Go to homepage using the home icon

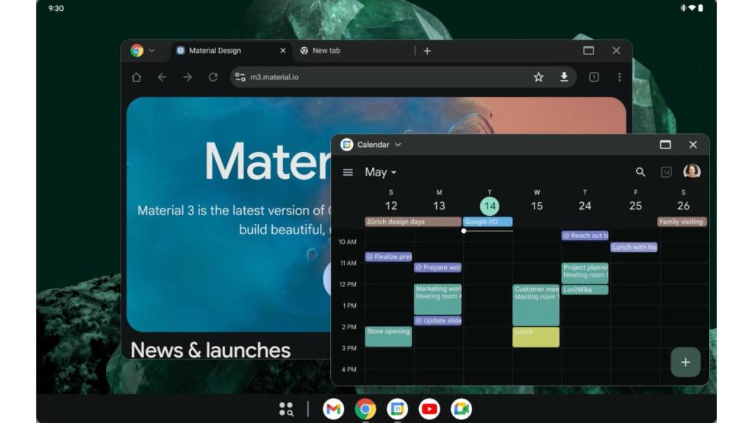tap(136, 76)
